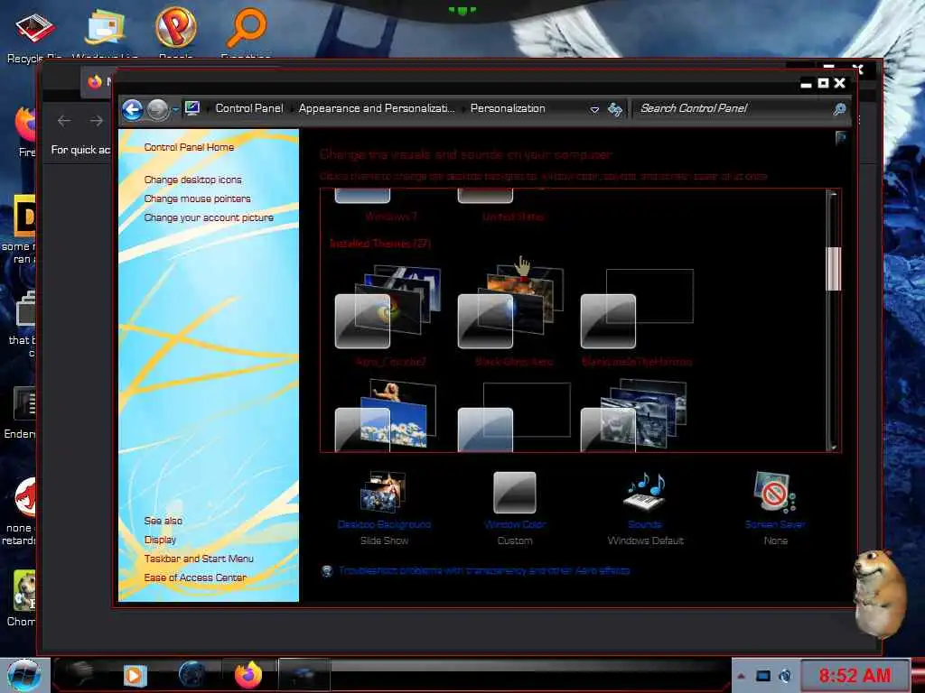Expand the address bar history dropdown
The image size is (925, 693).
pyautogui.click(x=594, y=109)
